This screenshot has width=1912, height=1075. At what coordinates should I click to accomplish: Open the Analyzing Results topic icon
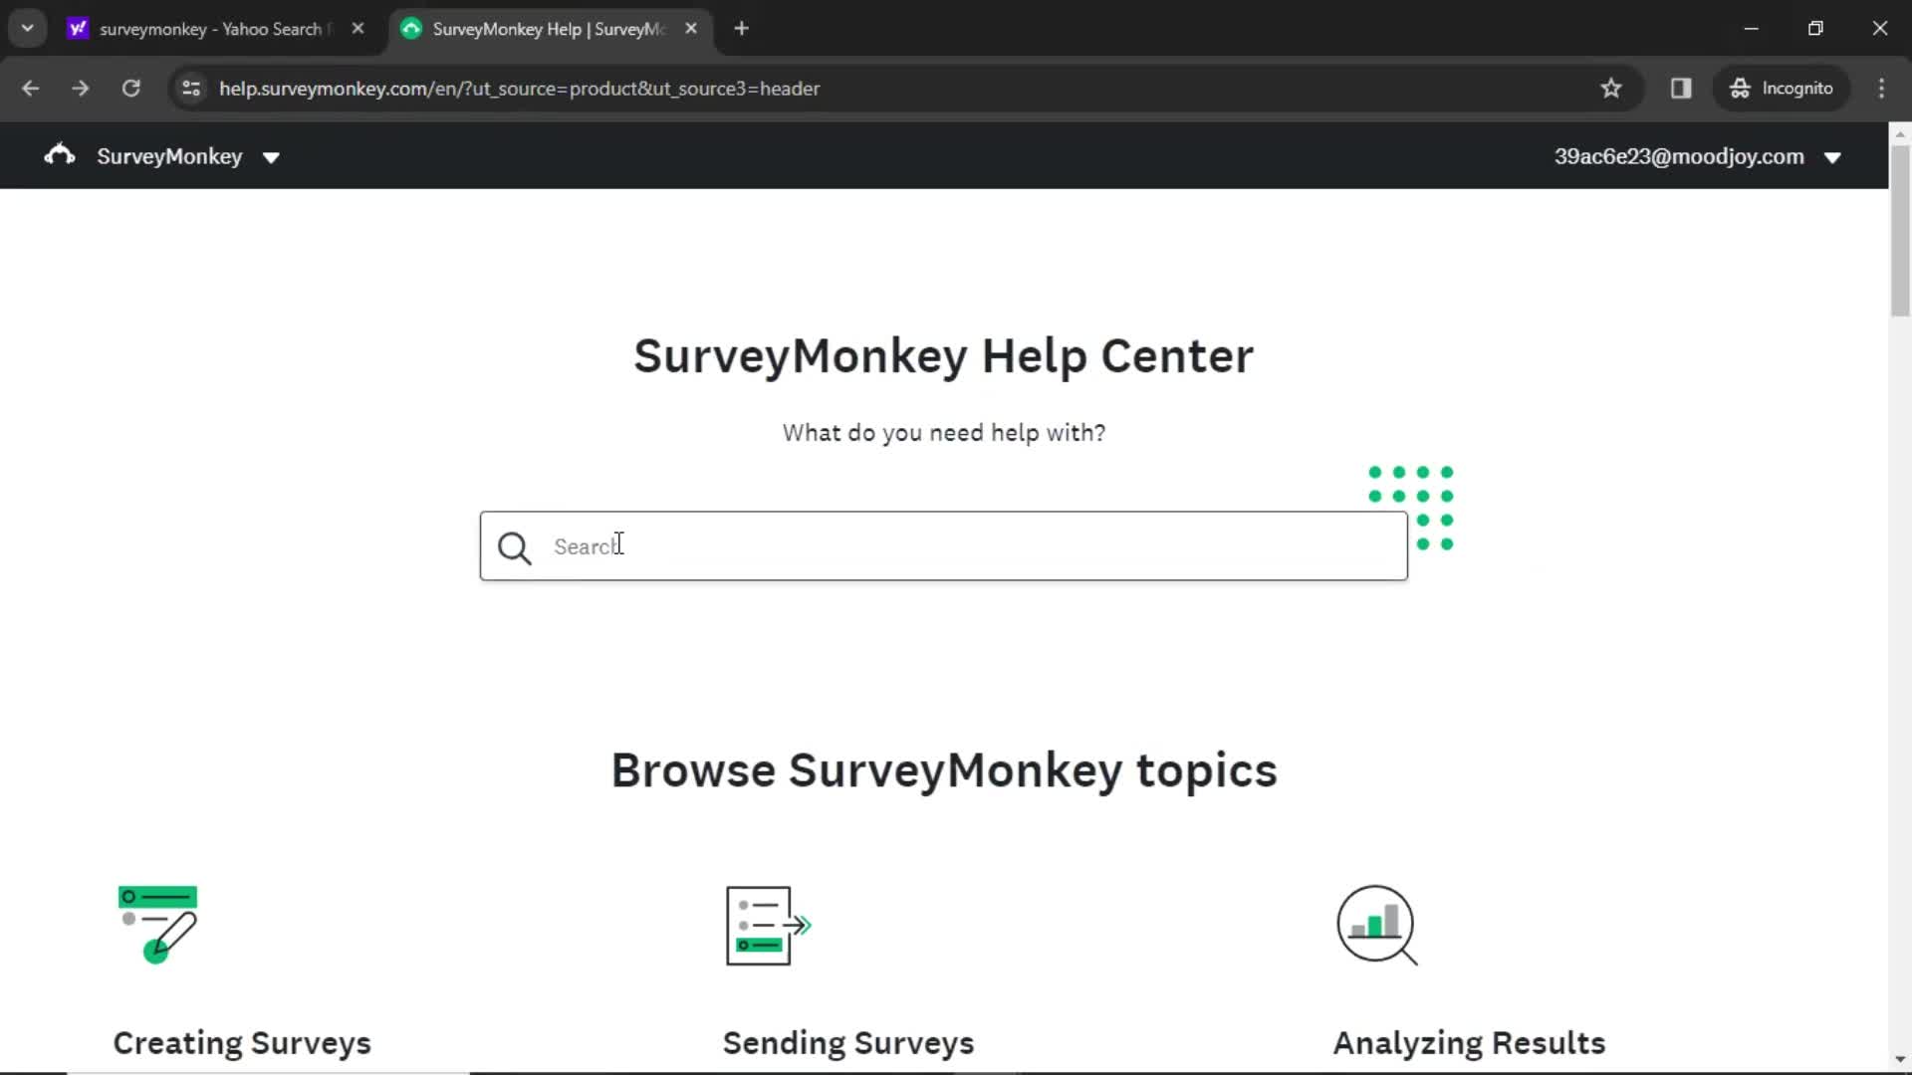1377,925
